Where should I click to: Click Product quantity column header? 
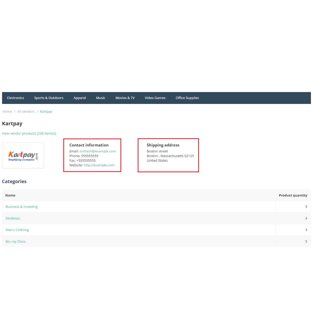coord(293,195)
